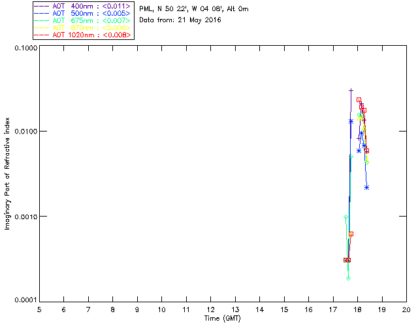Viewport: 418px width, 335px height.
Task: Click the 'Imaginary Part of Refractive index' axis title
Action: tap(7, 173)
